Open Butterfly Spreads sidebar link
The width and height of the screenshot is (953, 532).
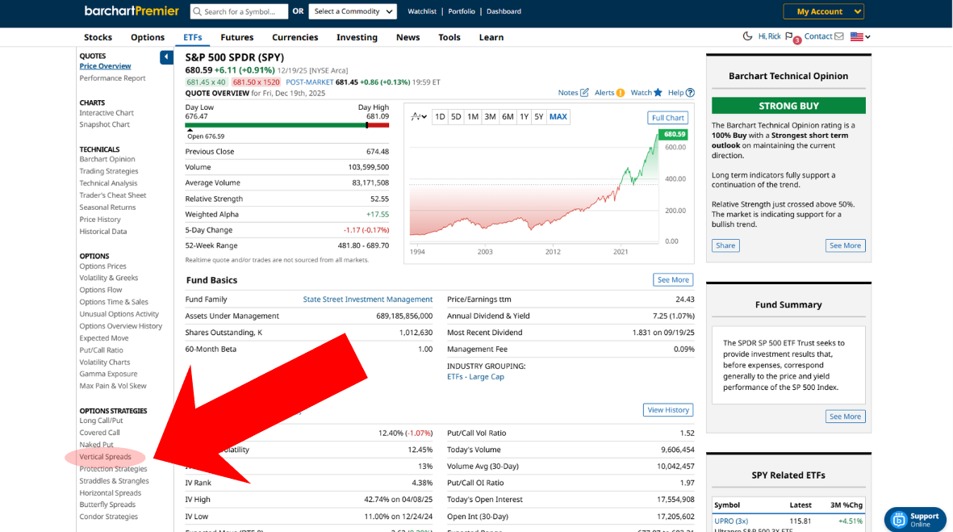pyautogui.click(x=107, y=505)
